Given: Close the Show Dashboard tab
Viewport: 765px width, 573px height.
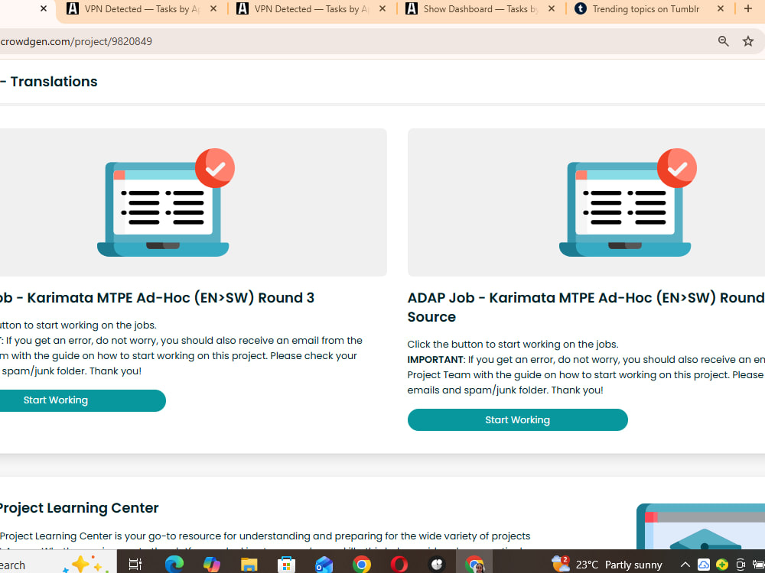Looking at the screenshot, I should pos(552,8).
